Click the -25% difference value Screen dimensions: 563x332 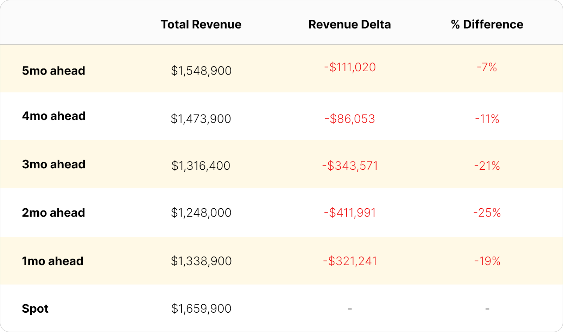click(x=487, y=213)
